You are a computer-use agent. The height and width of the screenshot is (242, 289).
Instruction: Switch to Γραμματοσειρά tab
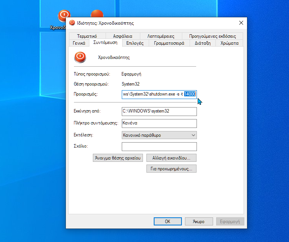tap(169, 43)
